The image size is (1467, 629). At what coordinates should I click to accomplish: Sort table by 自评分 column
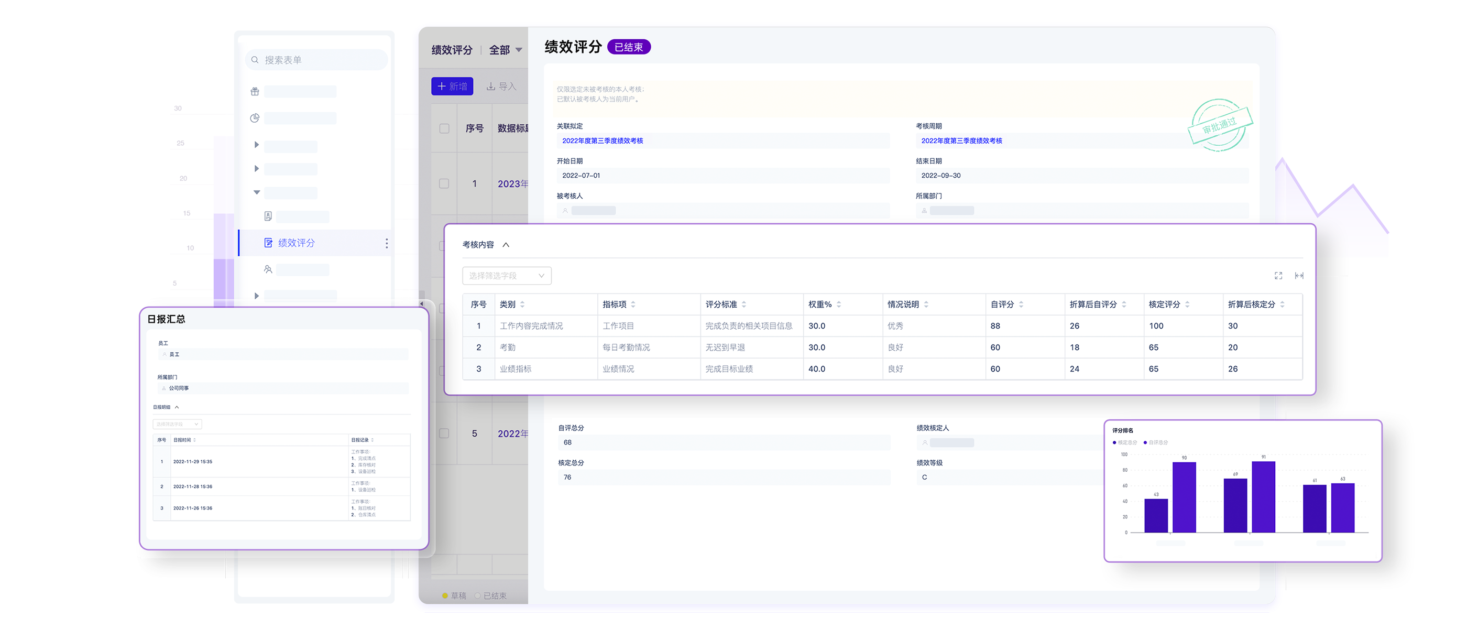click(1021, 305)
